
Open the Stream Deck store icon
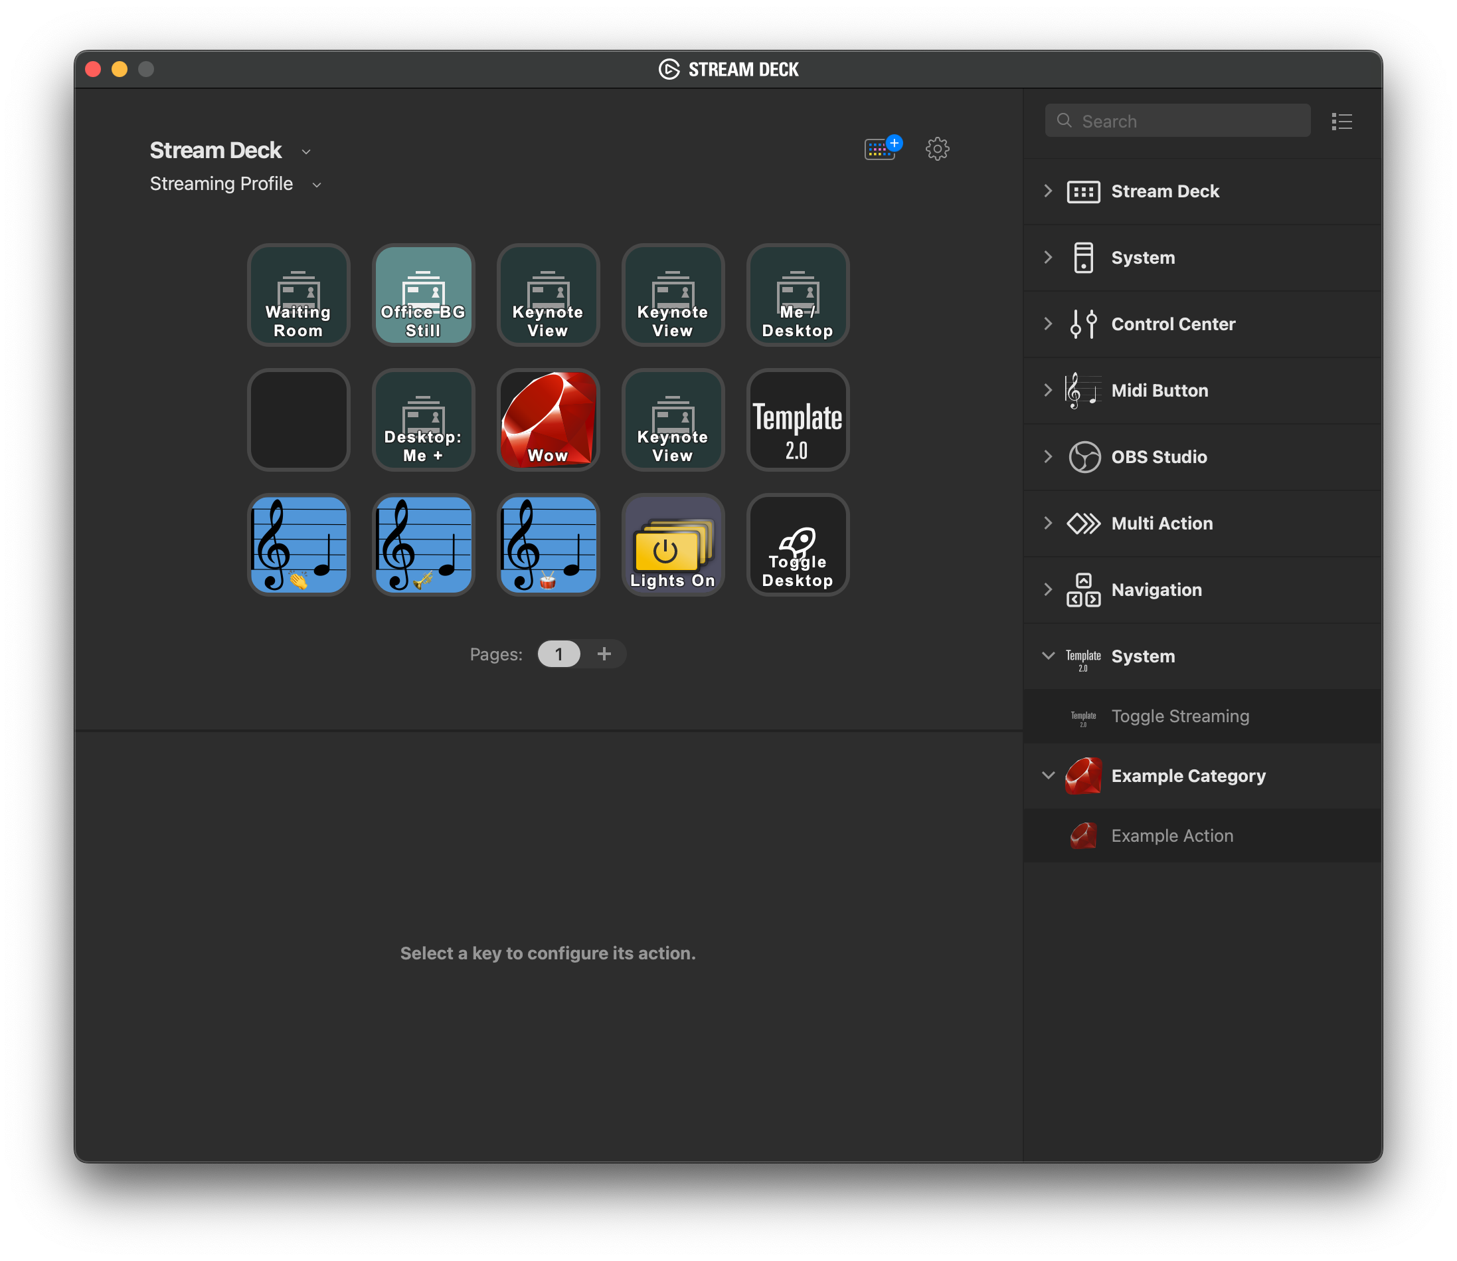[x=881, y=148]
